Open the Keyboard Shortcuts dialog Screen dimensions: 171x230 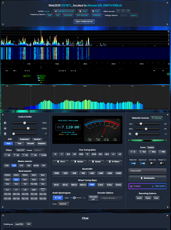[64, 11]
